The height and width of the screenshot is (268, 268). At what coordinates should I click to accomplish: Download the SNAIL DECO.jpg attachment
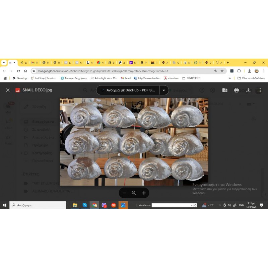pos(248,90)
